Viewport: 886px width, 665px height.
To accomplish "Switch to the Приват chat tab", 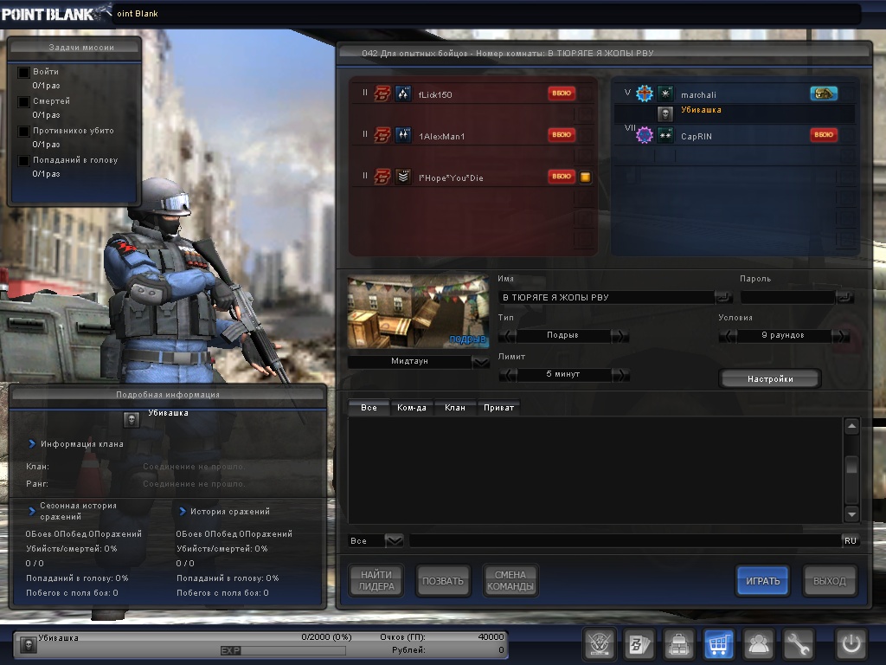I will coord(498,407).
